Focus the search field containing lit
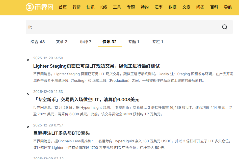Image resolution: width=239 pixels, height=159 pixels. coord(129,27)
